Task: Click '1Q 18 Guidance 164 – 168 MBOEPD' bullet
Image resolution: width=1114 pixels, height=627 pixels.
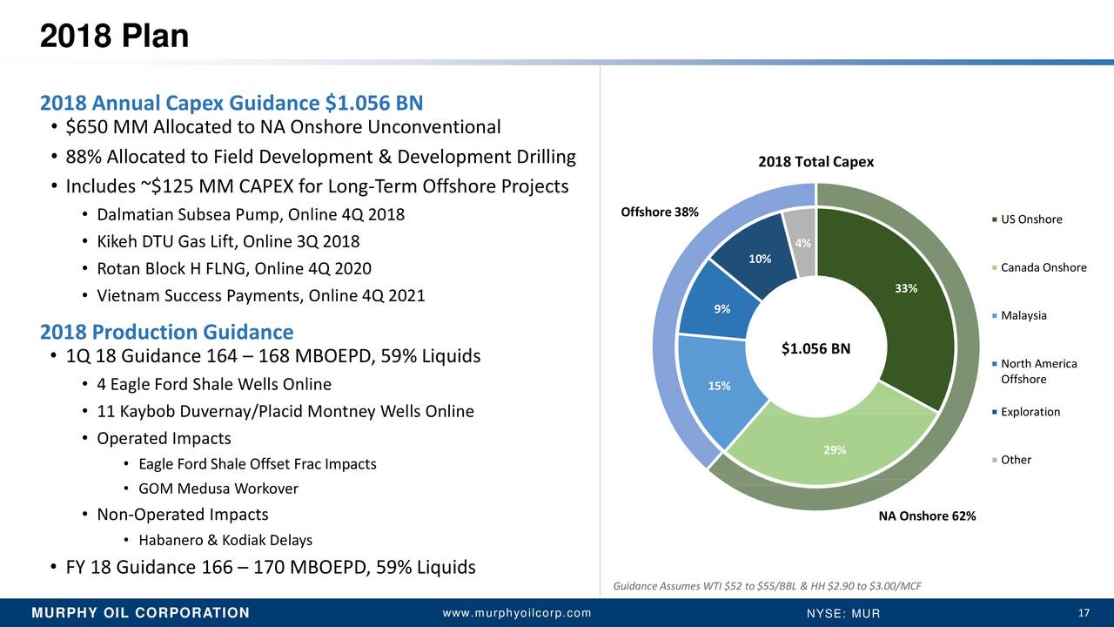Action: [272, 357]
